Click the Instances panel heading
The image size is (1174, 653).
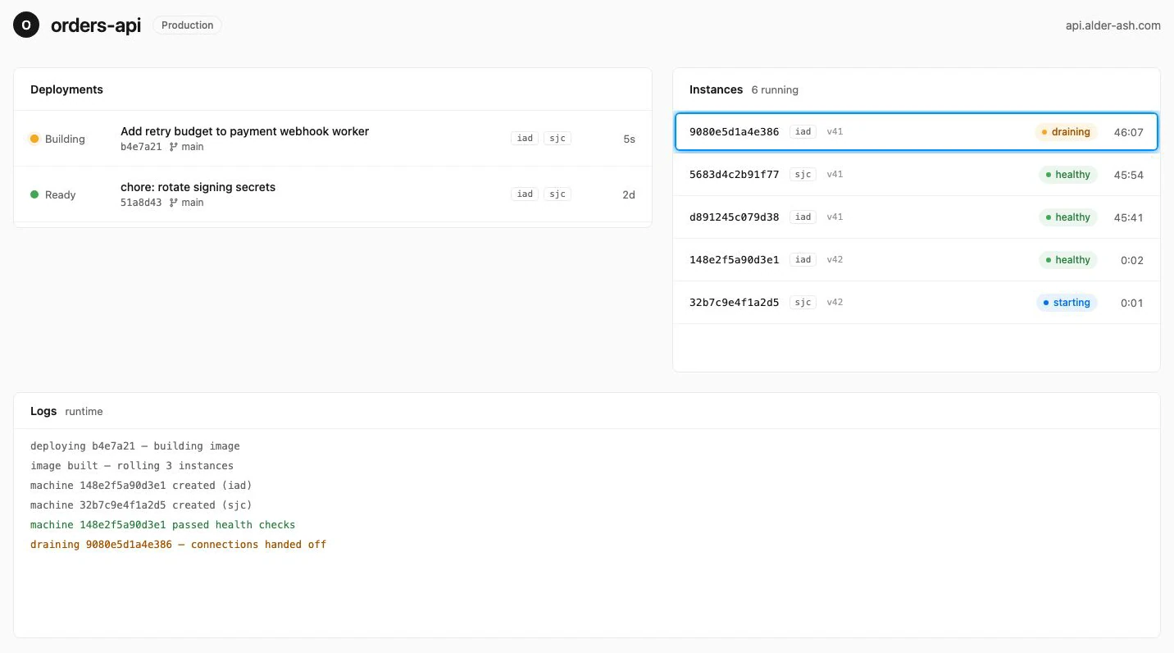click(716, 89)
